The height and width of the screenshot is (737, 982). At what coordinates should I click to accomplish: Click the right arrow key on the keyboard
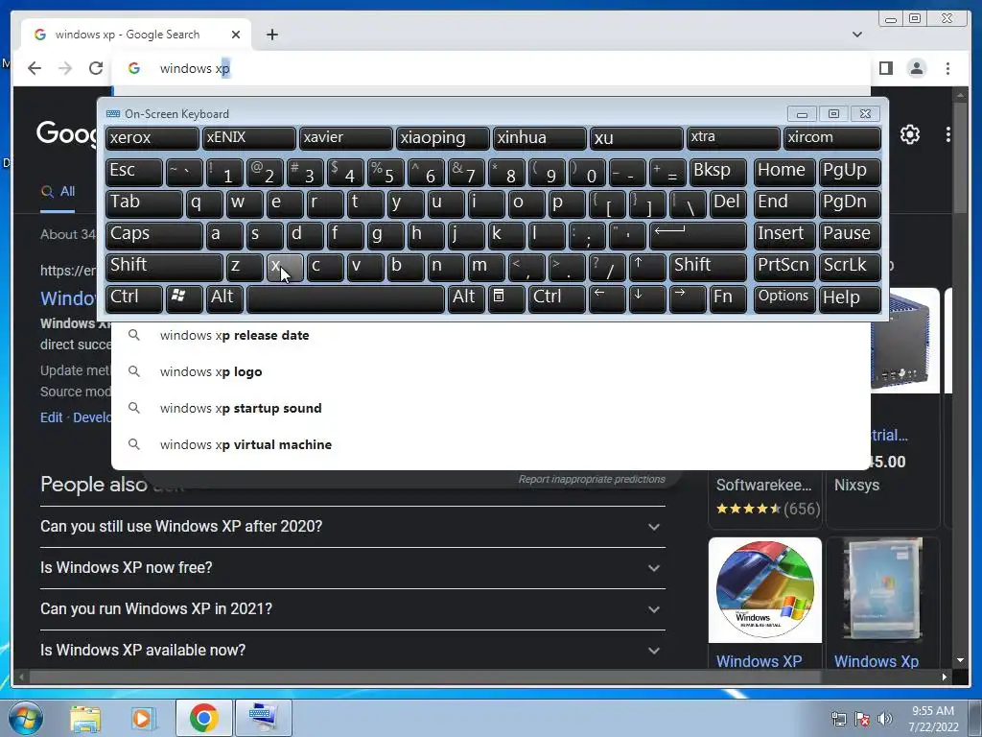pos(687,297)
